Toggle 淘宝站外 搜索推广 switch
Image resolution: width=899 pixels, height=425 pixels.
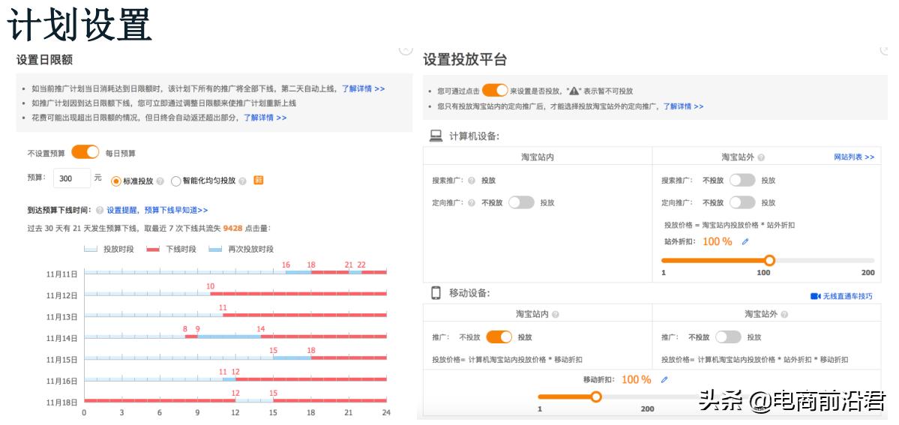(742, 180)
